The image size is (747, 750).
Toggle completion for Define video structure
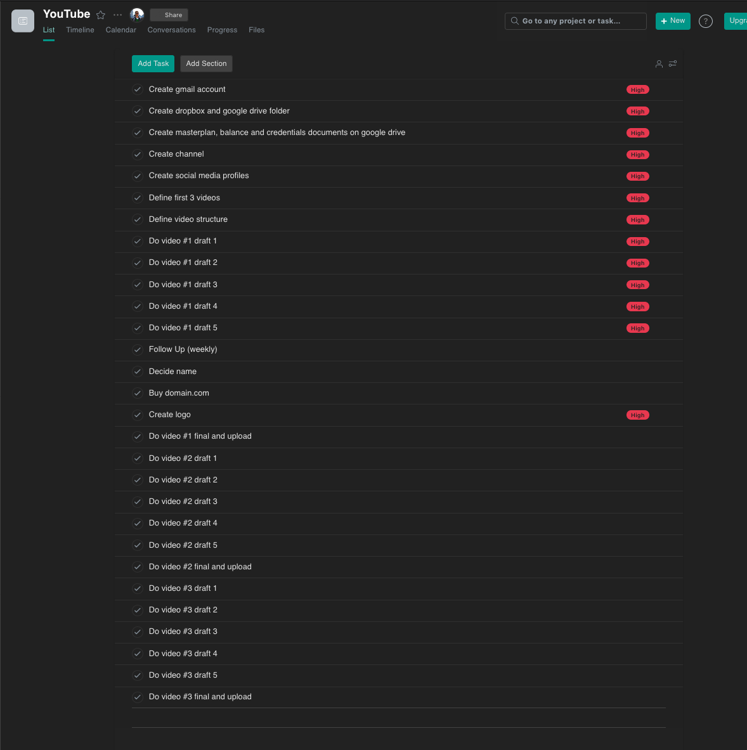[x=138, y=219]
